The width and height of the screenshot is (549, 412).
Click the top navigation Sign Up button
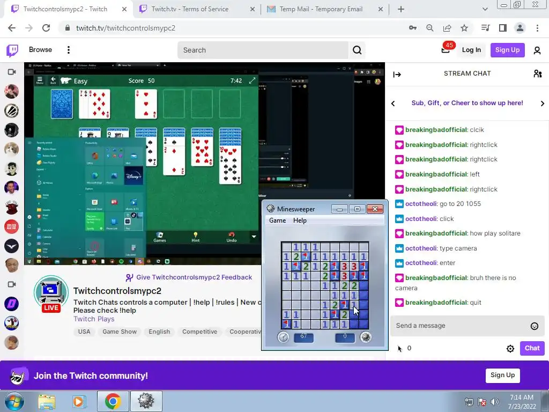tap(507, 50)
